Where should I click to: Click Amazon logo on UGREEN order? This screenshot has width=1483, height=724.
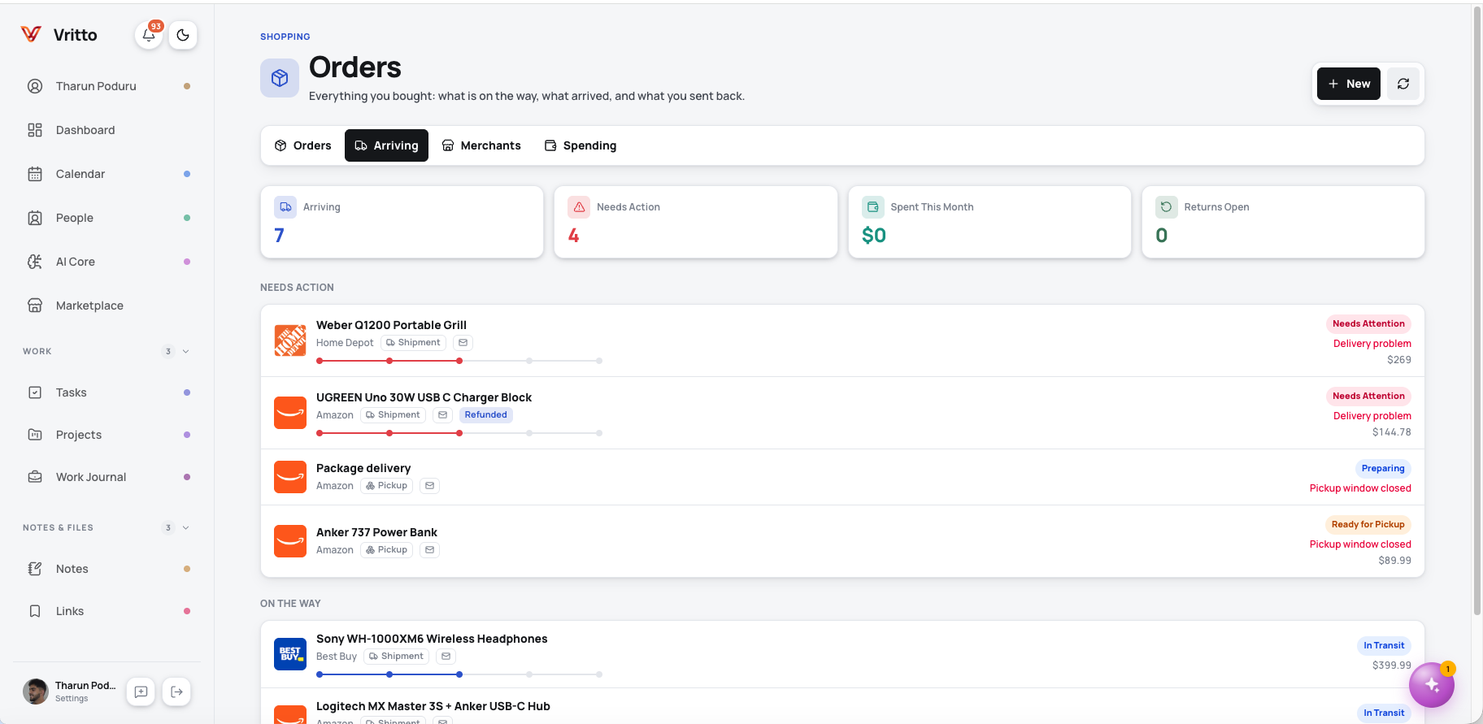tap(290, 413)
